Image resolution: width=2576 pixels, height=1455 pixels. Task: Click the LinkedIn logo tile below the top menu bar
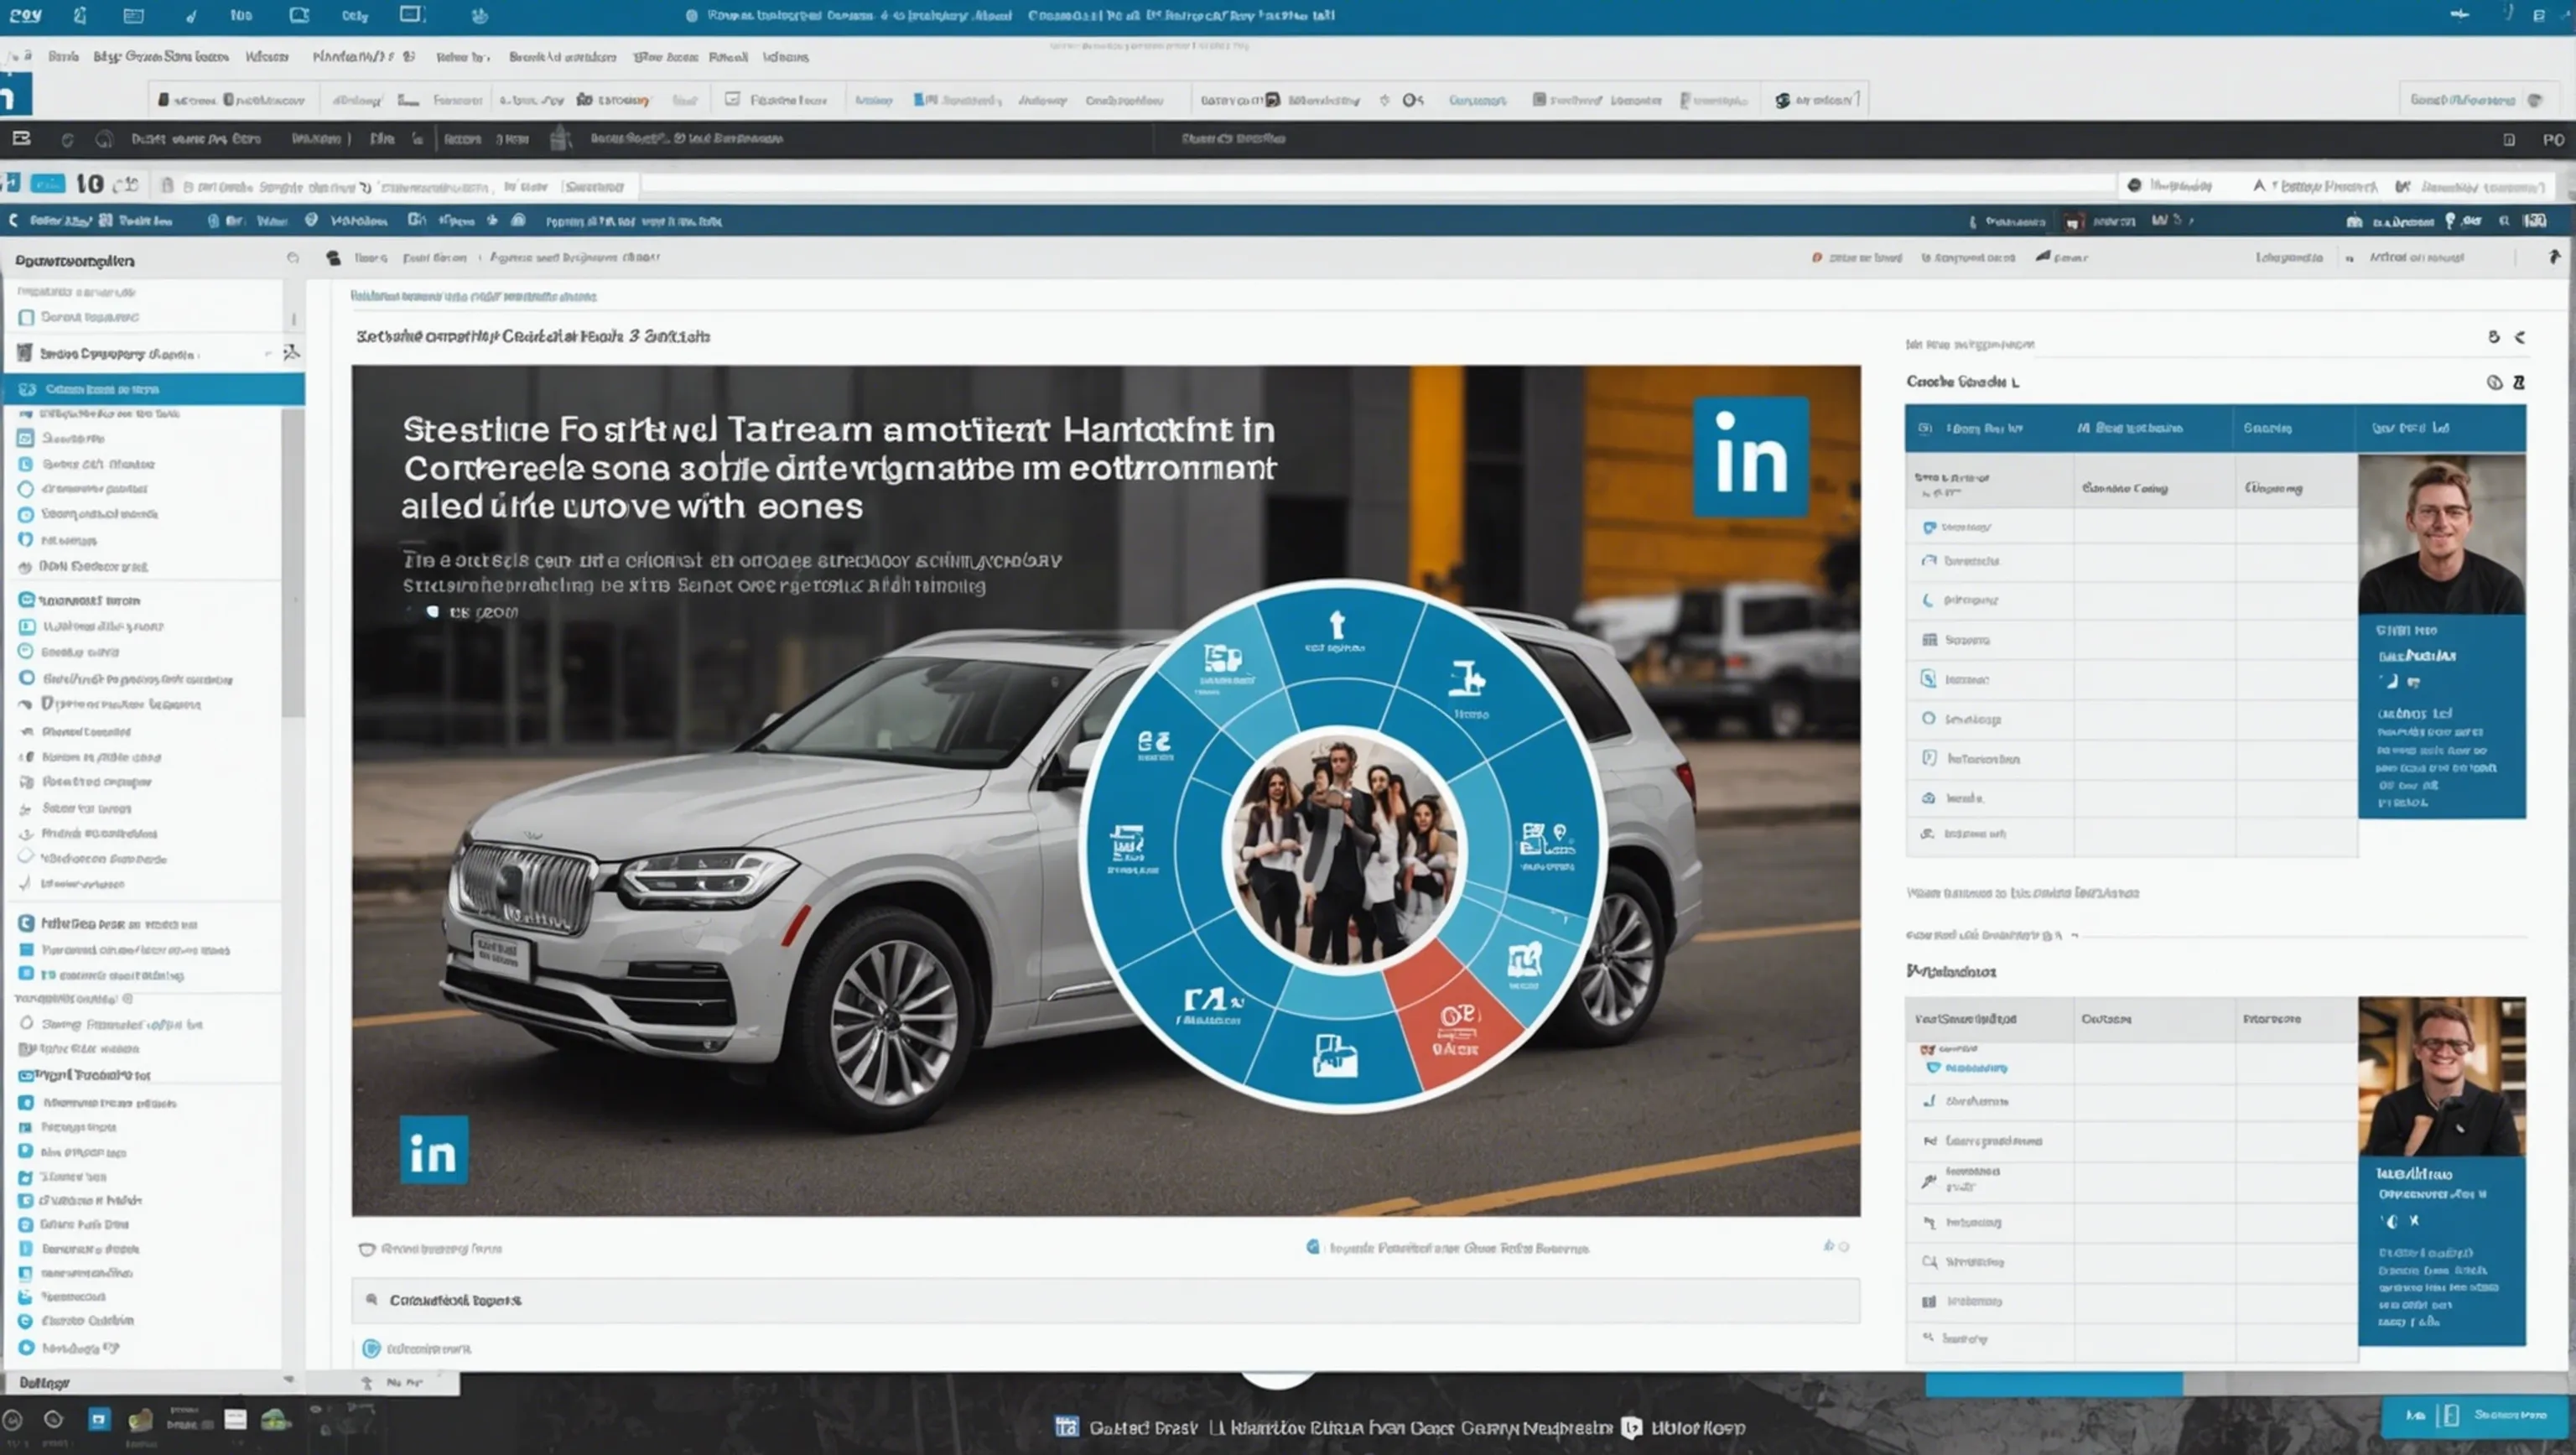pos(15,95)
